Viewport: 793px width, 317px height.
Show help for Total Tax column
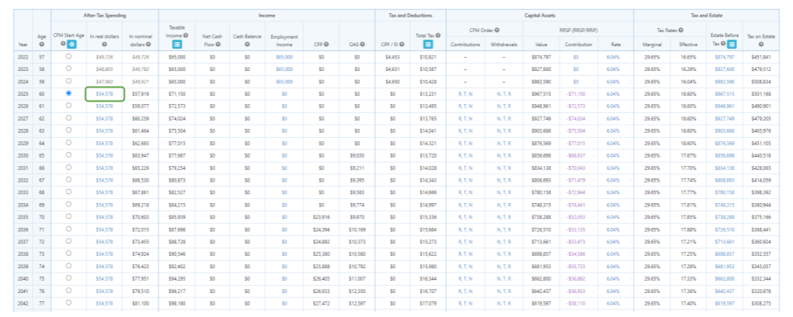coord(438,35)
